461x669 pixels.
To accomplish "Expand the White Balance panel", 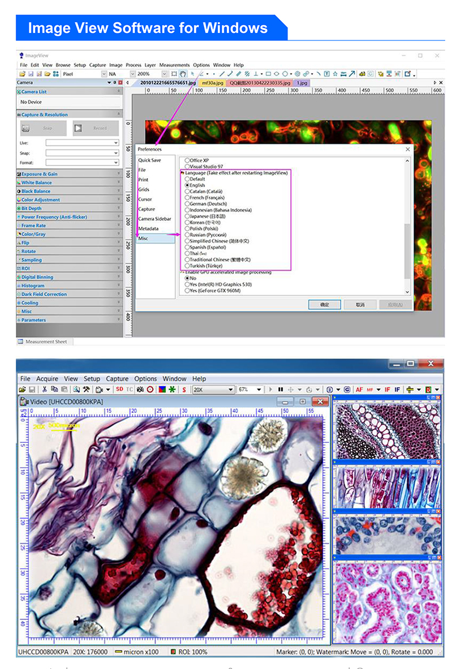I will 36,183.
